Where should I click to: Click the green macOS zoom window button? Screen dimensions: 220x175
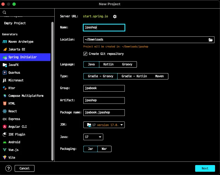pyautogui.click(x=14, y=4)
